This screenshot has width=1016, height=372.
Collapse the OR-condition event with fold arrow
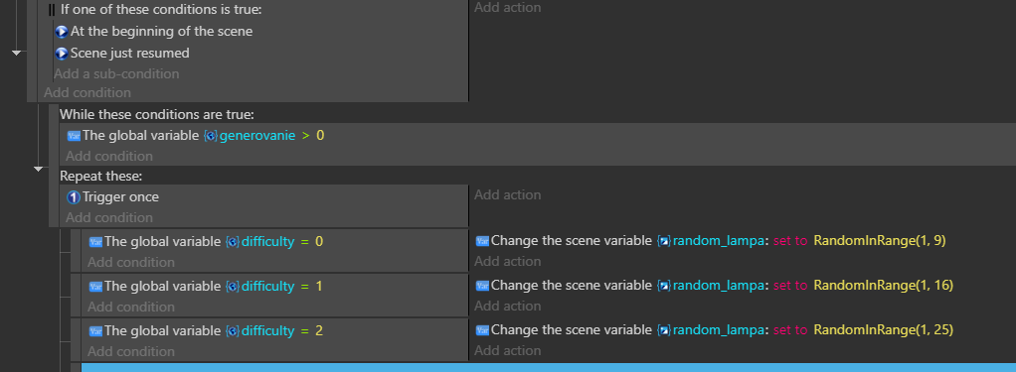tap(17, 53)
